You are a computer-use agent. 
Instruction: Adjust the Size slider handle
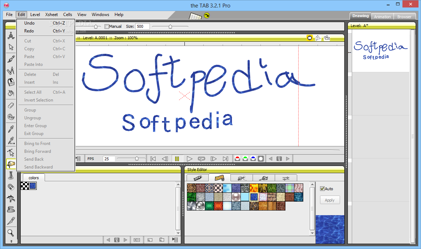[x=170, y=26]
